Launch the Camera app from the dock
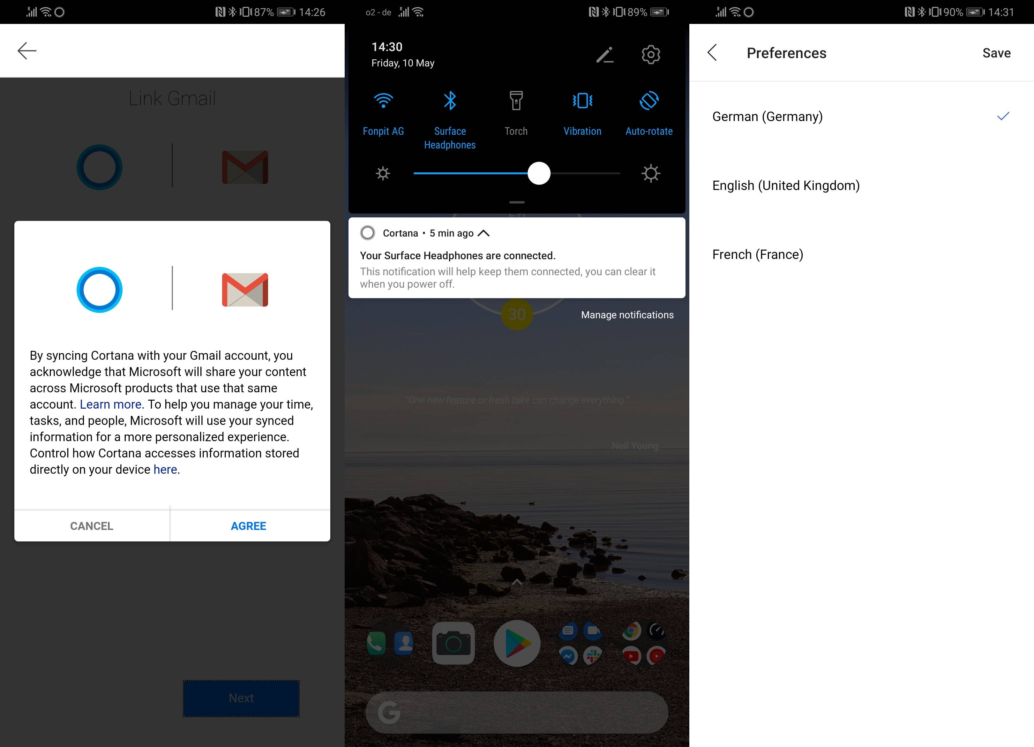Screen dimensions: 1034x747 [453, 643]
